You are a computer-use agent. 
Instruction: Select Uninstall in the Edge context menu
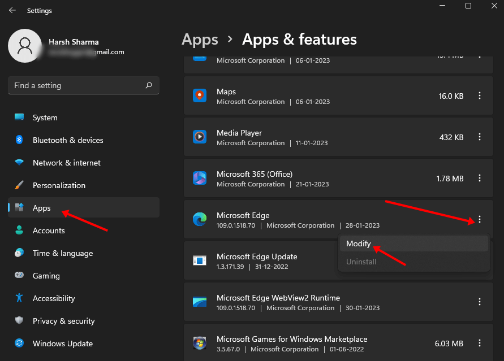coord(361,262)
